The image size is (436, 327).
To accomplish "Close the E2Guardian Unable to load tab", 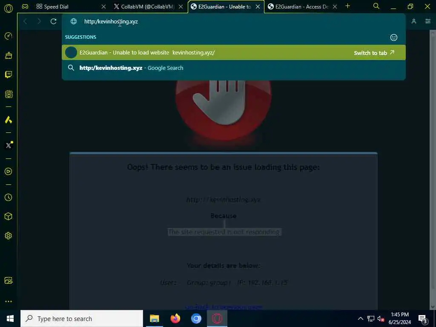I will [258, 7].
